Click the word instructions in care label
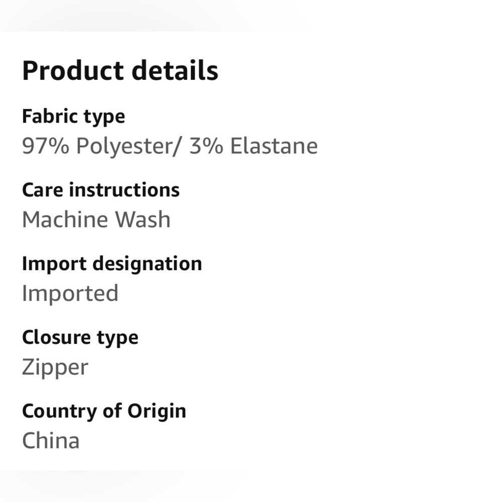Viewport: 502px width, 502px height. coord(124,190)
